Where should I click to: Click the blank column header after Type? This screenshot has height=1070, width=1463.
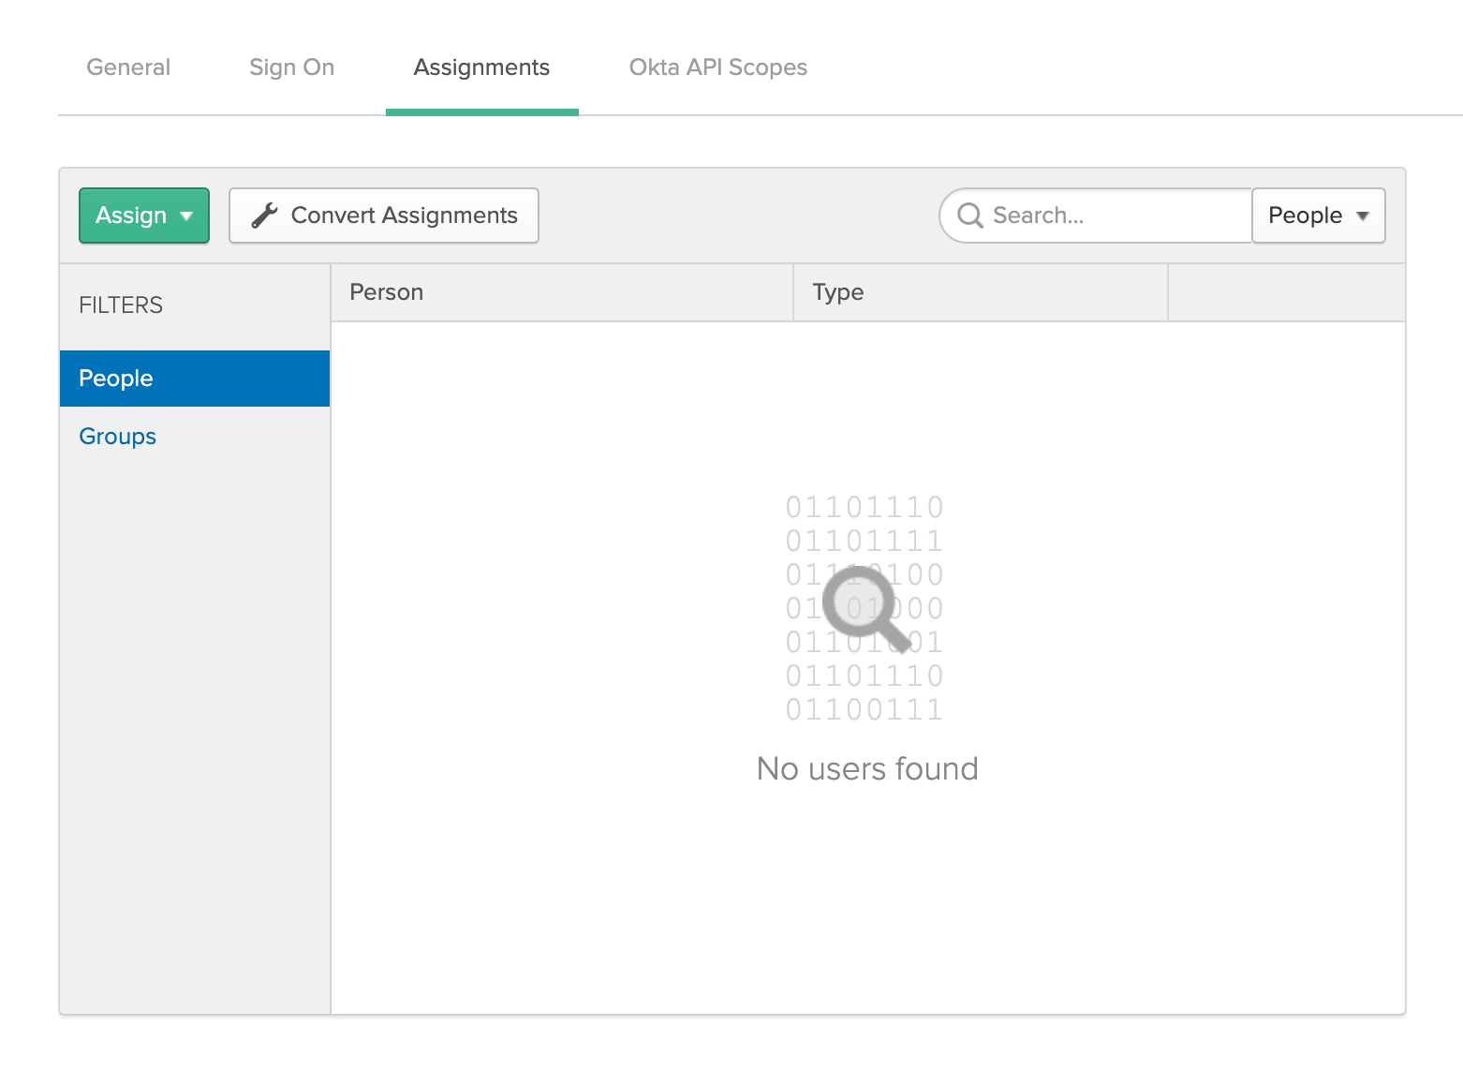click(1285, 292)
